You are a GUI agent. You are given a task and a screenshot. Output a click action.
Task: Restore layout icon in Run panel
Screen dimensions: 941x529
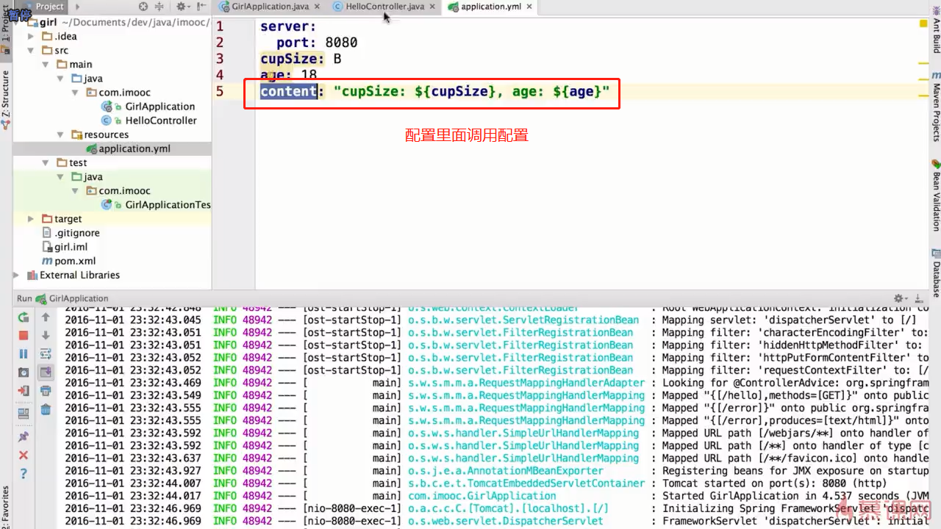pyautogui.click(x=24, y=414)
